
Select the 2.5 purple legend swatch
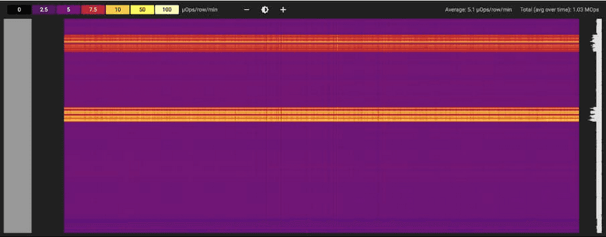44,10
